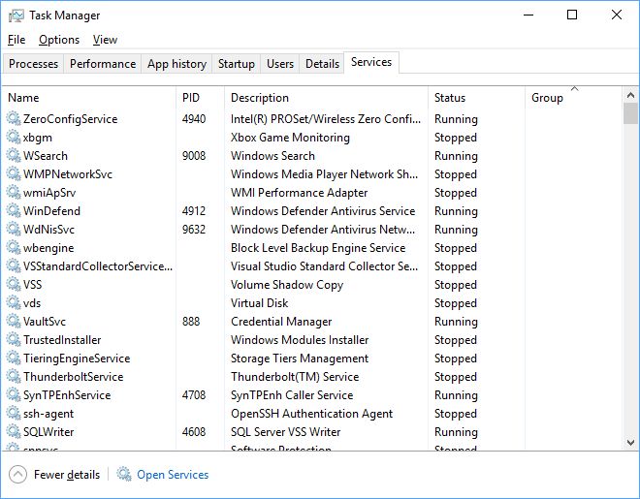The width and height of the screenshot is (640, 499).
Task: Click the vertical scrollbar thumb
Action: [x=630, y=113]
